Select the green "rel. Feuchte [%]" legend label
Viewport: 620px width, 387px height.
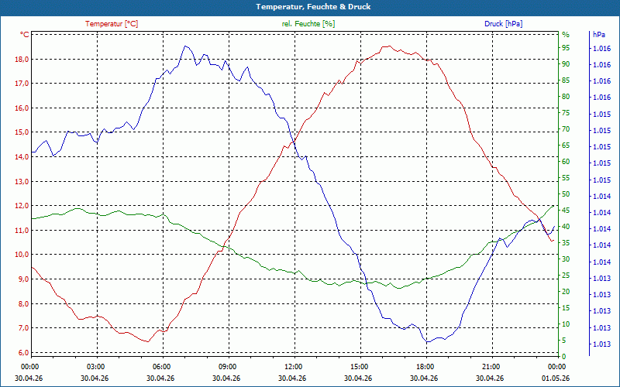(308, 24)
